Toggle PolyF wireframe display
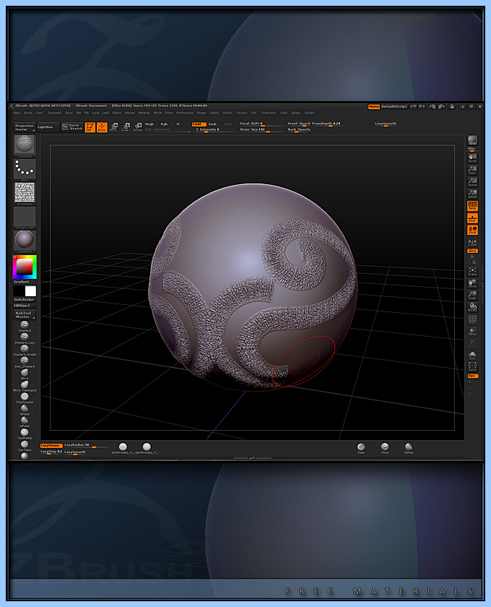Viewport: 491px width, 607px height. click(x=472, y=319)
